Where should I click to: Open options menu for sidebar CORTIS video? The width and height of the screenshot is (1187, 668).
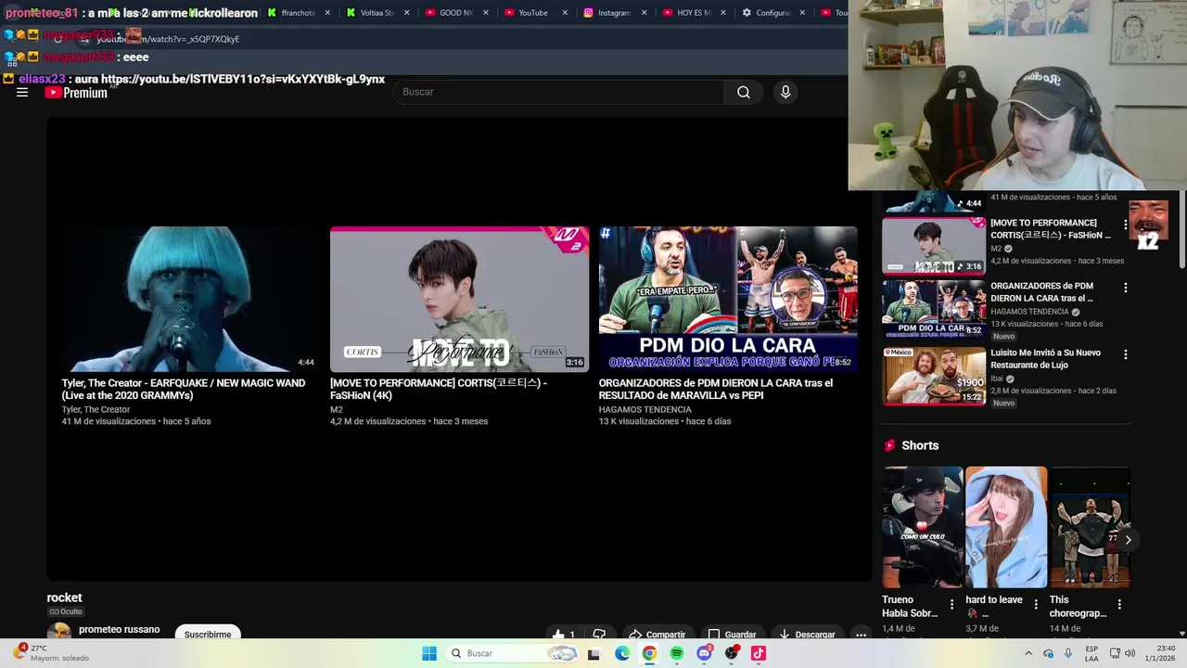click(1126, 225)
